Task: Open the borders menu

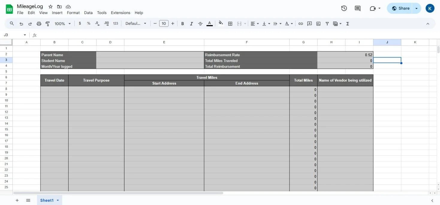Action: 230,24
